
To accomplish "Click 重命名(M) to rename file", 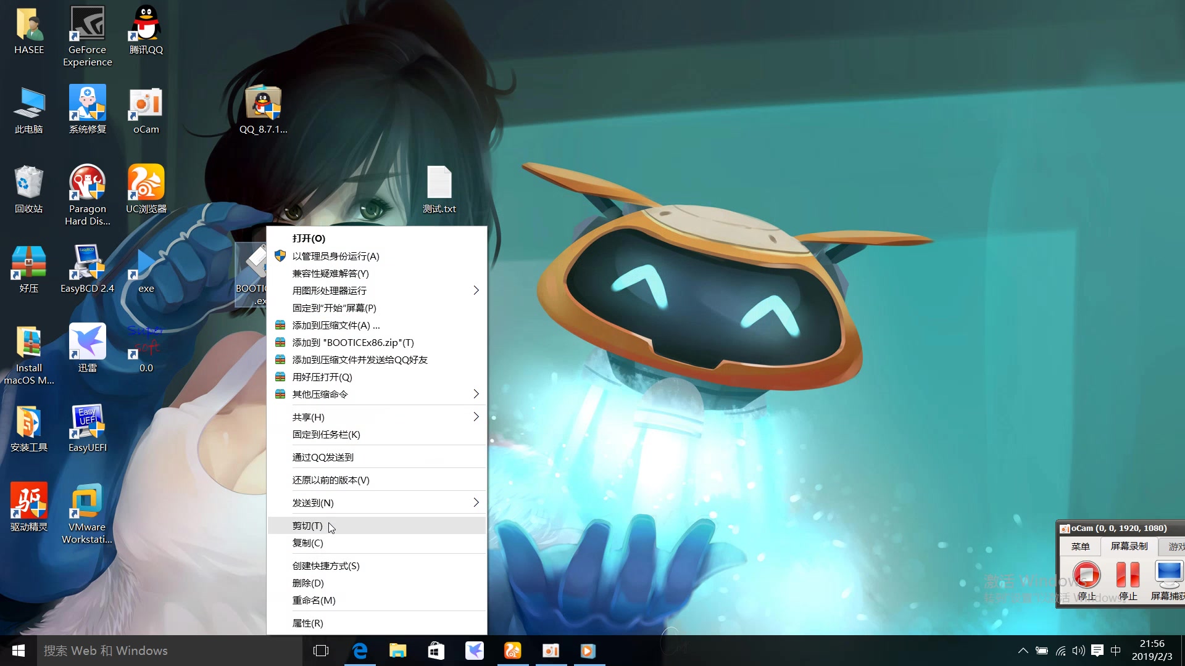I will pyautogui.click(x=314, y=600).
